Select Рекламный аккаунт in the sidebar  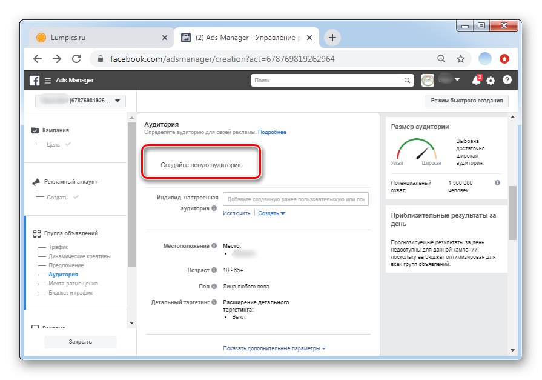(x=71, y=182)
